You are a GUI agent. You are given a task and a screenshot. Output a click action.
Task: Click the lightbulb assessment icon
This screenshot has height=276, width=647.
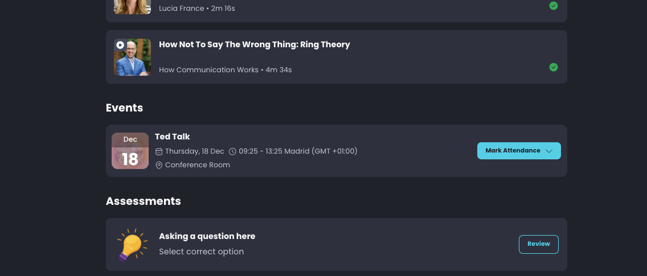[132, 245]
